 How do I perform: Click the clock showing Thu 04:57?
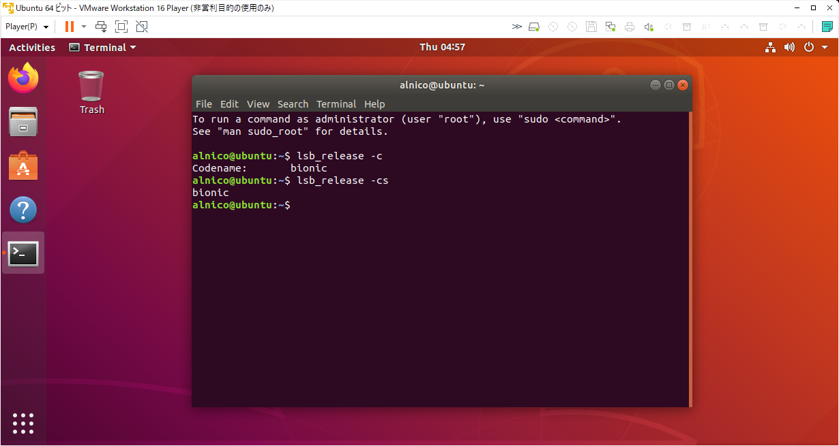[x=442, y=47]
